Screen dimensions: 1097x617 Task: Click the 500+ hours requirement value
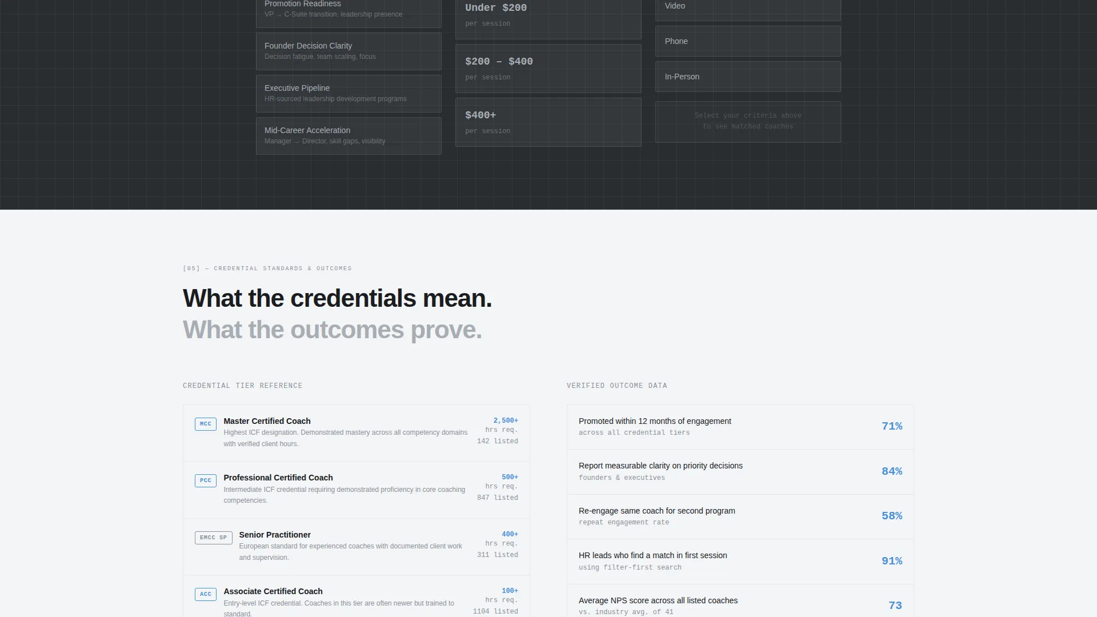point(510,477)
